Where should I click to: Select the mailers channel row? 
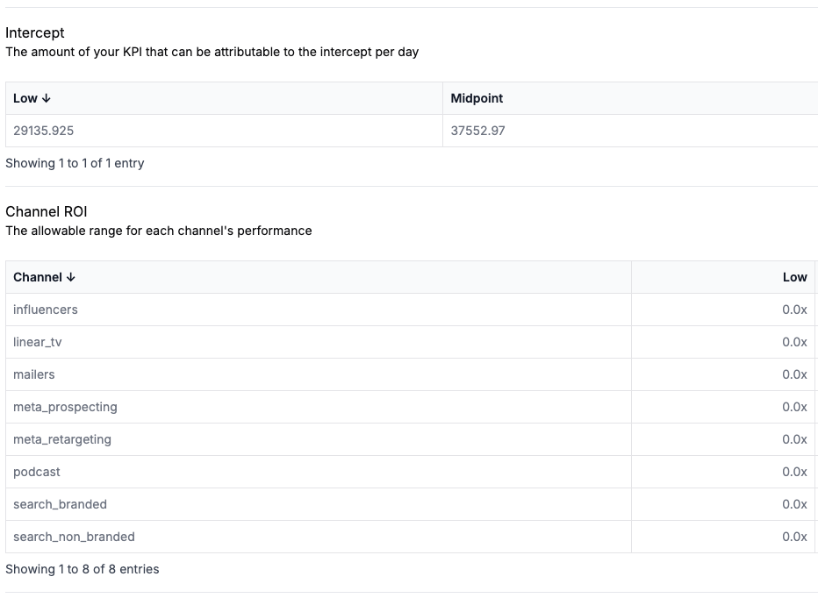pos(34,374)
